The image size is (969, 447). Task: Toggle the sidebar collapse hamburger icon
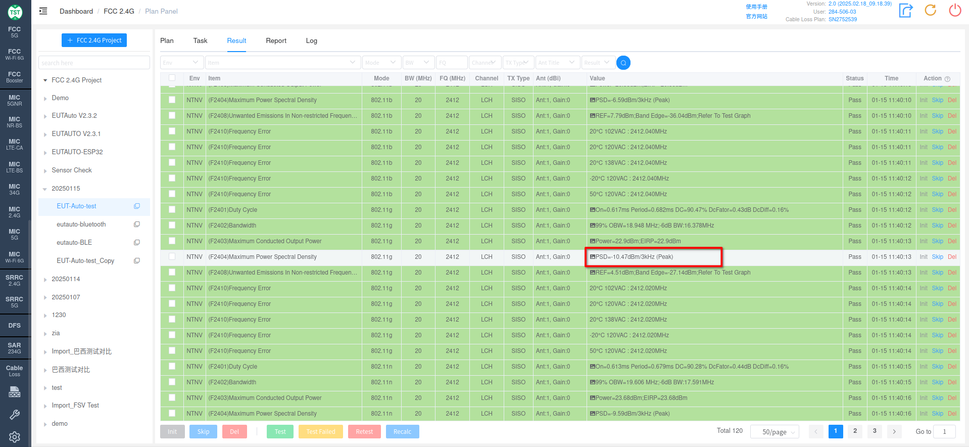43,11
